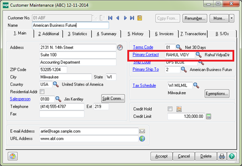Switch to 3. Statistics tab
The image size is (242, 166).
point(77,34)
